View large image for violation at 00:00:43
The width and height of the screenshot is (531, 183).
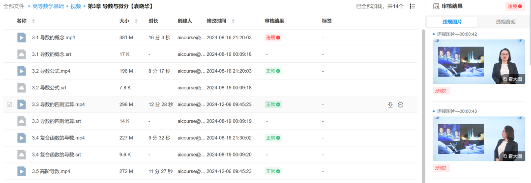[512, 156]
